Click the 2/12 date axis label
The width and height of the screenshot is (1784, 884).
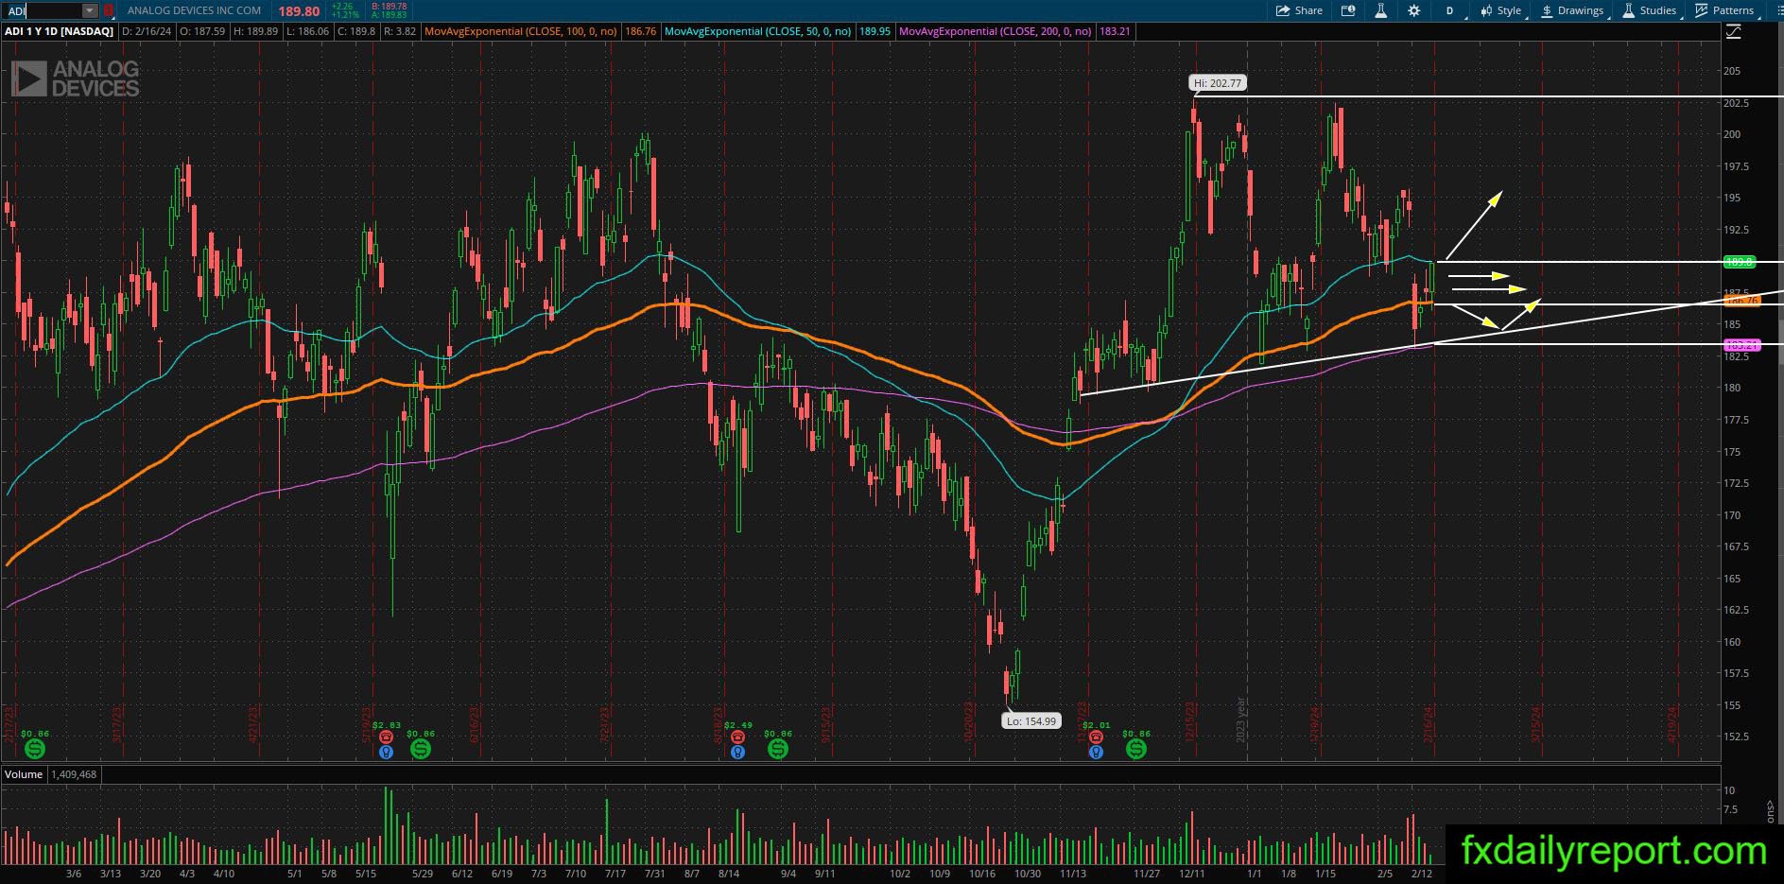pos(1422,874)
